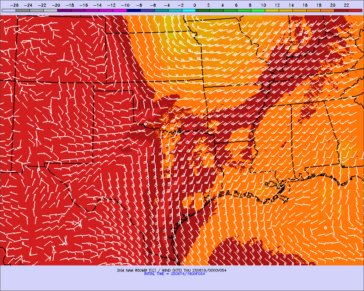Pick the gold swatch between 12 and 14
Image resolution: width=364 pixels, height=291 pixels.
point(286,10)
